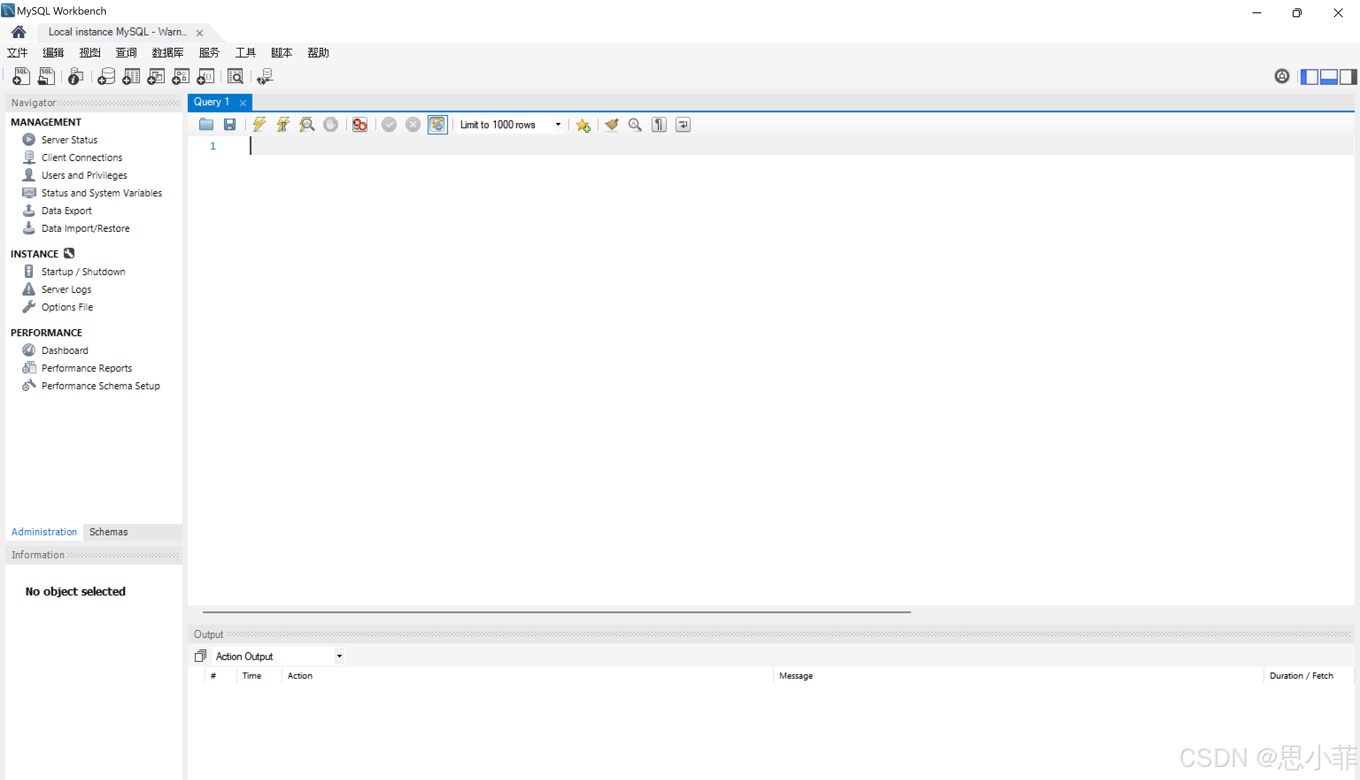Image resolution: width=1360 pixels, height=780 pixels.
Task: Click the execute query lightning bolt icon
Action: 259,125
